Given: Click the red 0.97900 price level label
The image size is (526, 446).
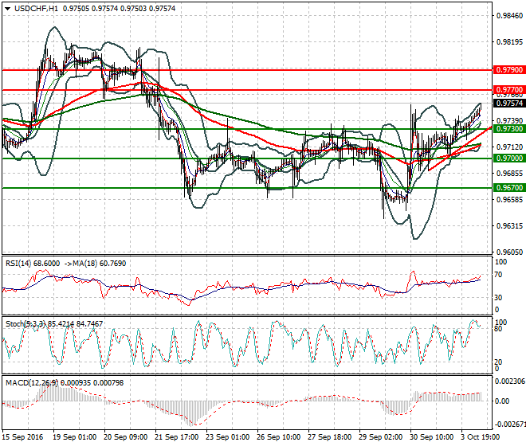Looking at the screenshot, I should click(509, 70).
